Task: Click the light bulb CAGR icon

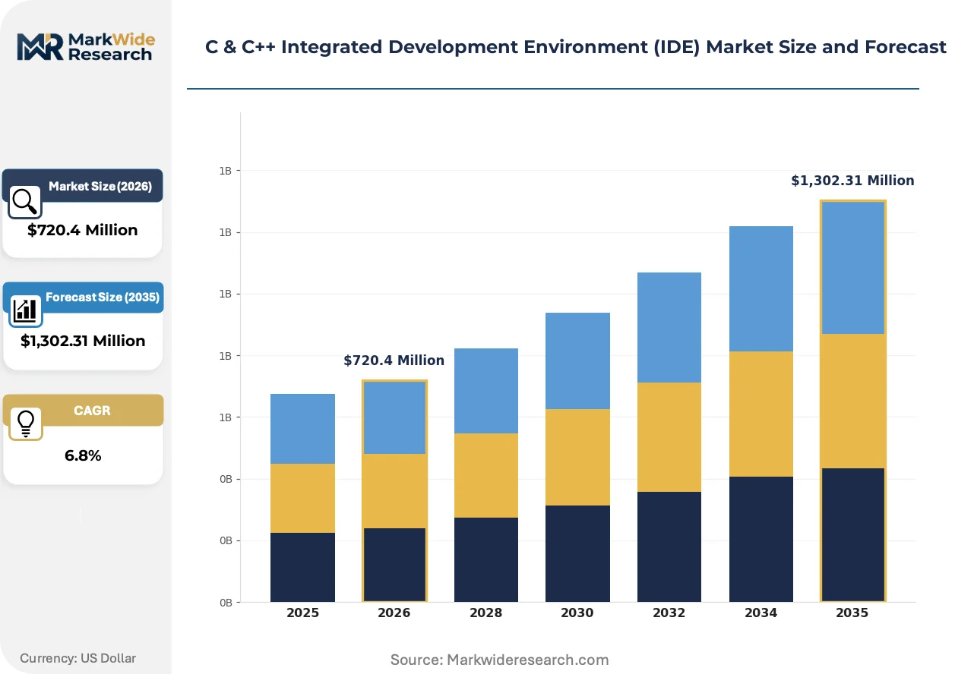Action: point(25,424)
